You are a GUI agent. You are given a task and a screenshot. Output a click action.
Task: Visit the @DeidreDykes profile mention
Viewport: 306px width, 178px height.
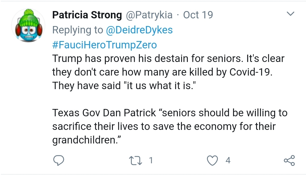click(x=139, y=30)
